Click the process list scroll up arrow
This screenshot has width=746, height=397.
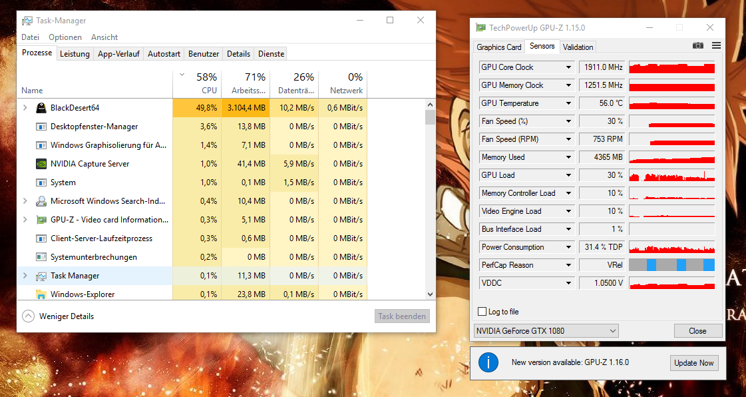[x=430, y=105]
